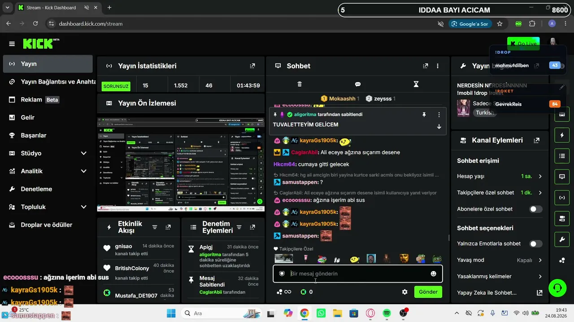Click the hourglass icon in chat toolbar
Image resolution: width=574 pixels, height=322 pixels.
[x=416, y=84]
